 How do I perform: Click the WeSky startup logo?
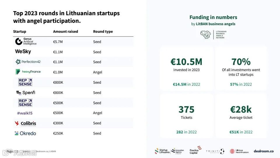click(23, 51)
